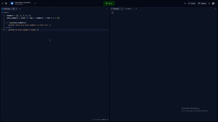Open the History link in status bar
Viewport: 218px width, 122px height.
(x=104, y=120)
